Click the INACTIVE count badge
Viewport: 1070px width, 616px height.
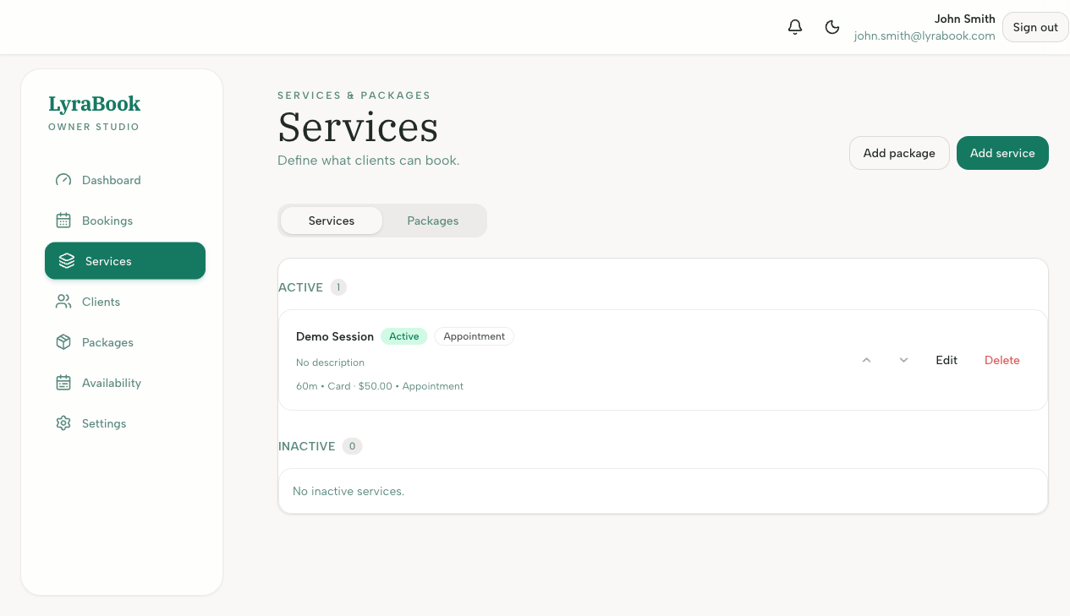pos(352,445)
